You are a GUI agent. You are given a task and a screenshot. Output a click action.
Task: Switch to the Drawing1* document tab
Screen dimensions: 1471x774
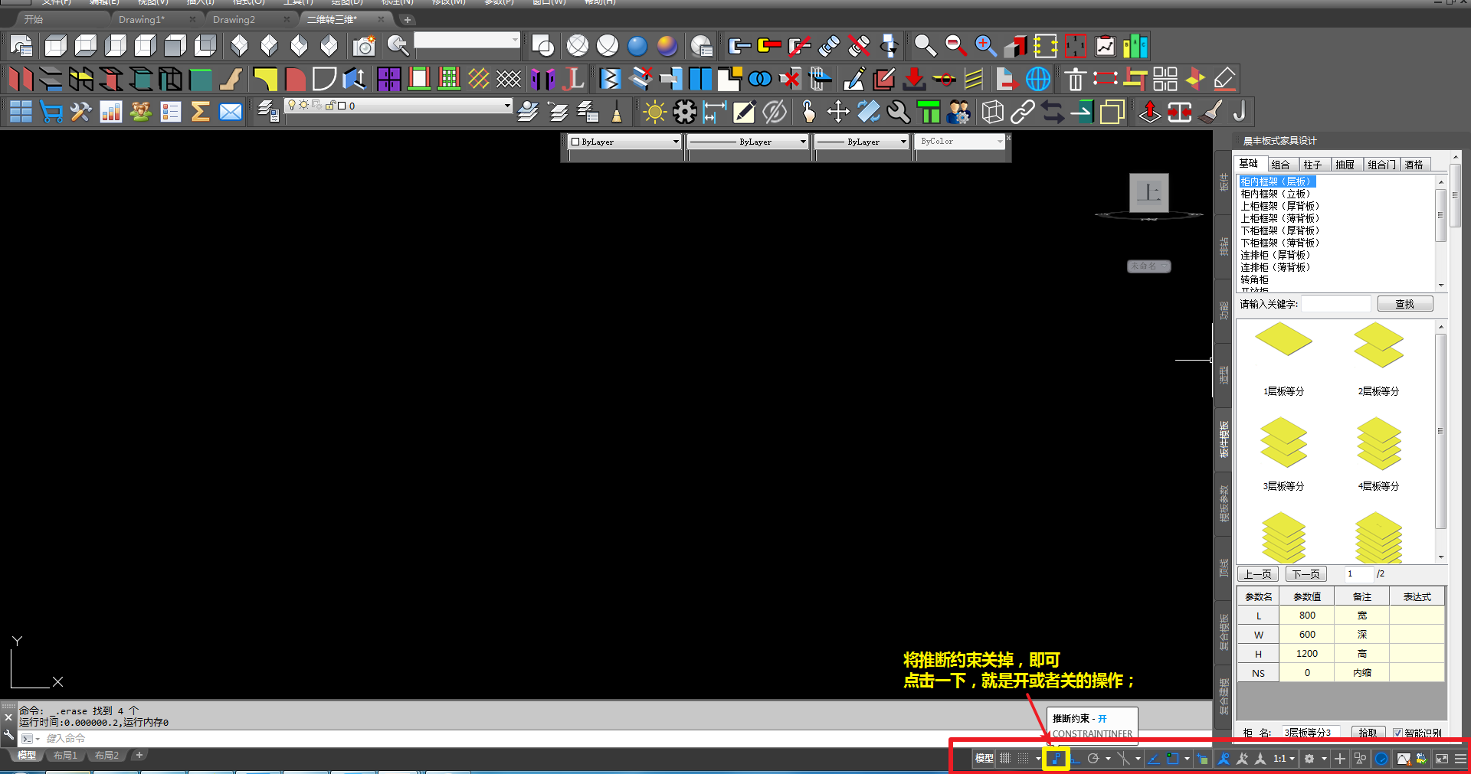click(x=142, y=19)
